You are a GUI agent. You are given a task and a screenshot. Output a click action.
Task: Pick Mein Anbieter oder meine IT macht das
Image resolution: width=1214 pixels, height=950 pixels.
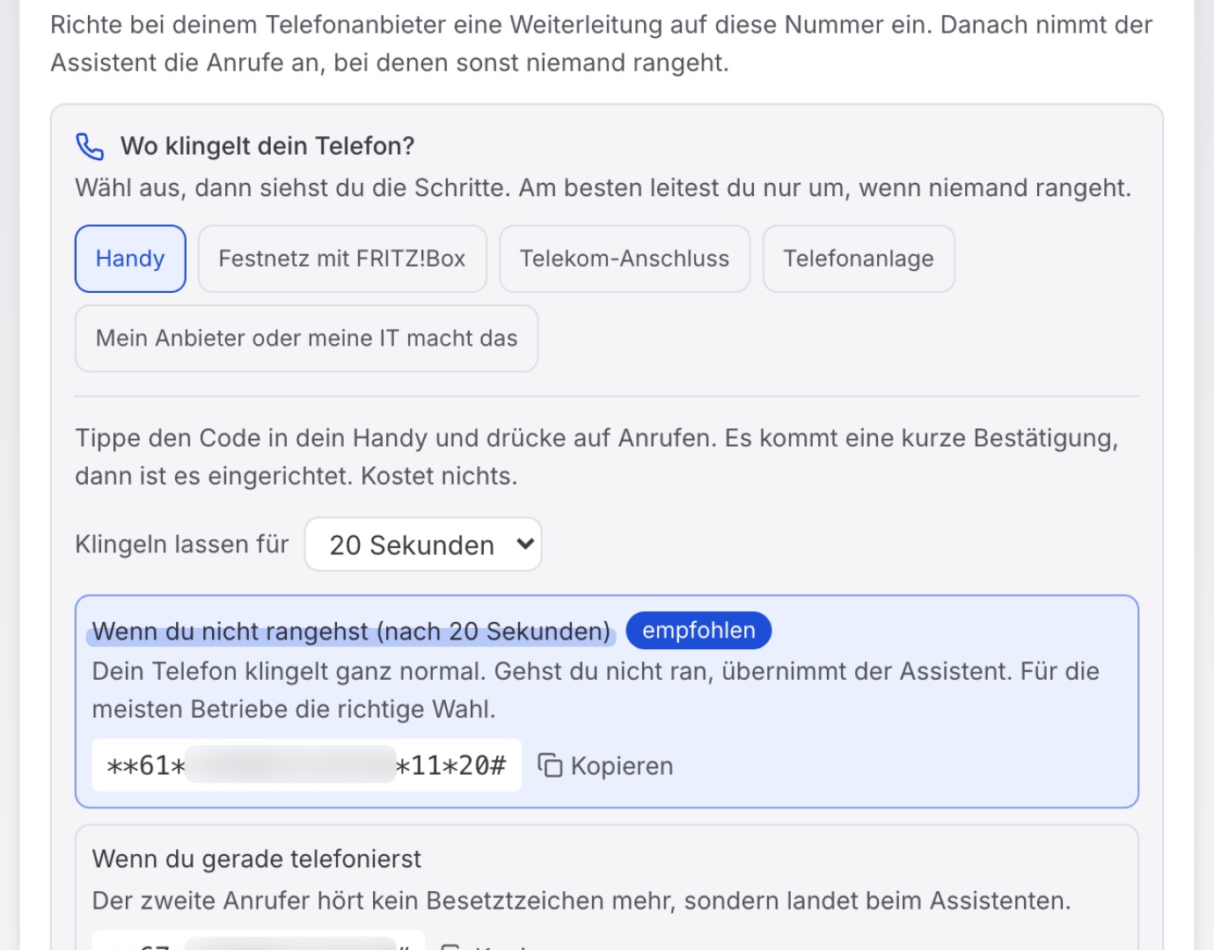(x=306, y=339)
